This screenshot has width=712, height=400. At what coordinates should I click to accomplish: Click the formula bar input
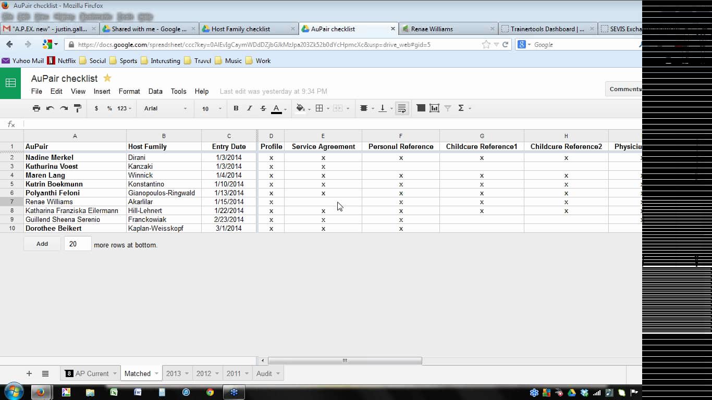[332, 124]
